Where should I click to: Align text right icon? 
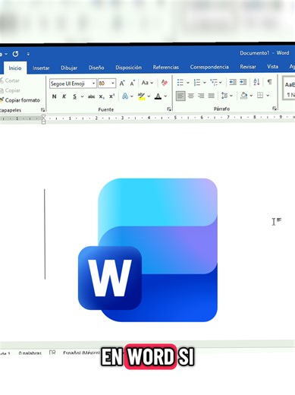coord(201,96)
